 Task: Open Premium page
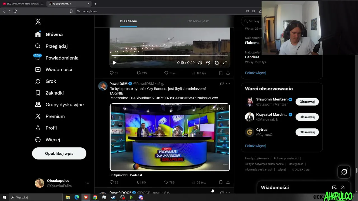click(x=50, y=116)
